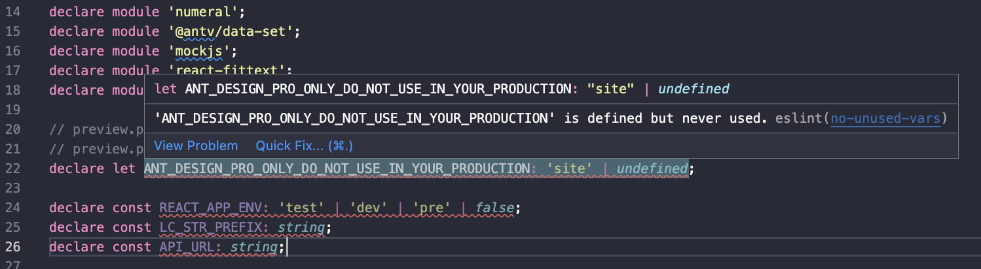
Task: Open the Quick Fix... action
Action: pos(304,145)
